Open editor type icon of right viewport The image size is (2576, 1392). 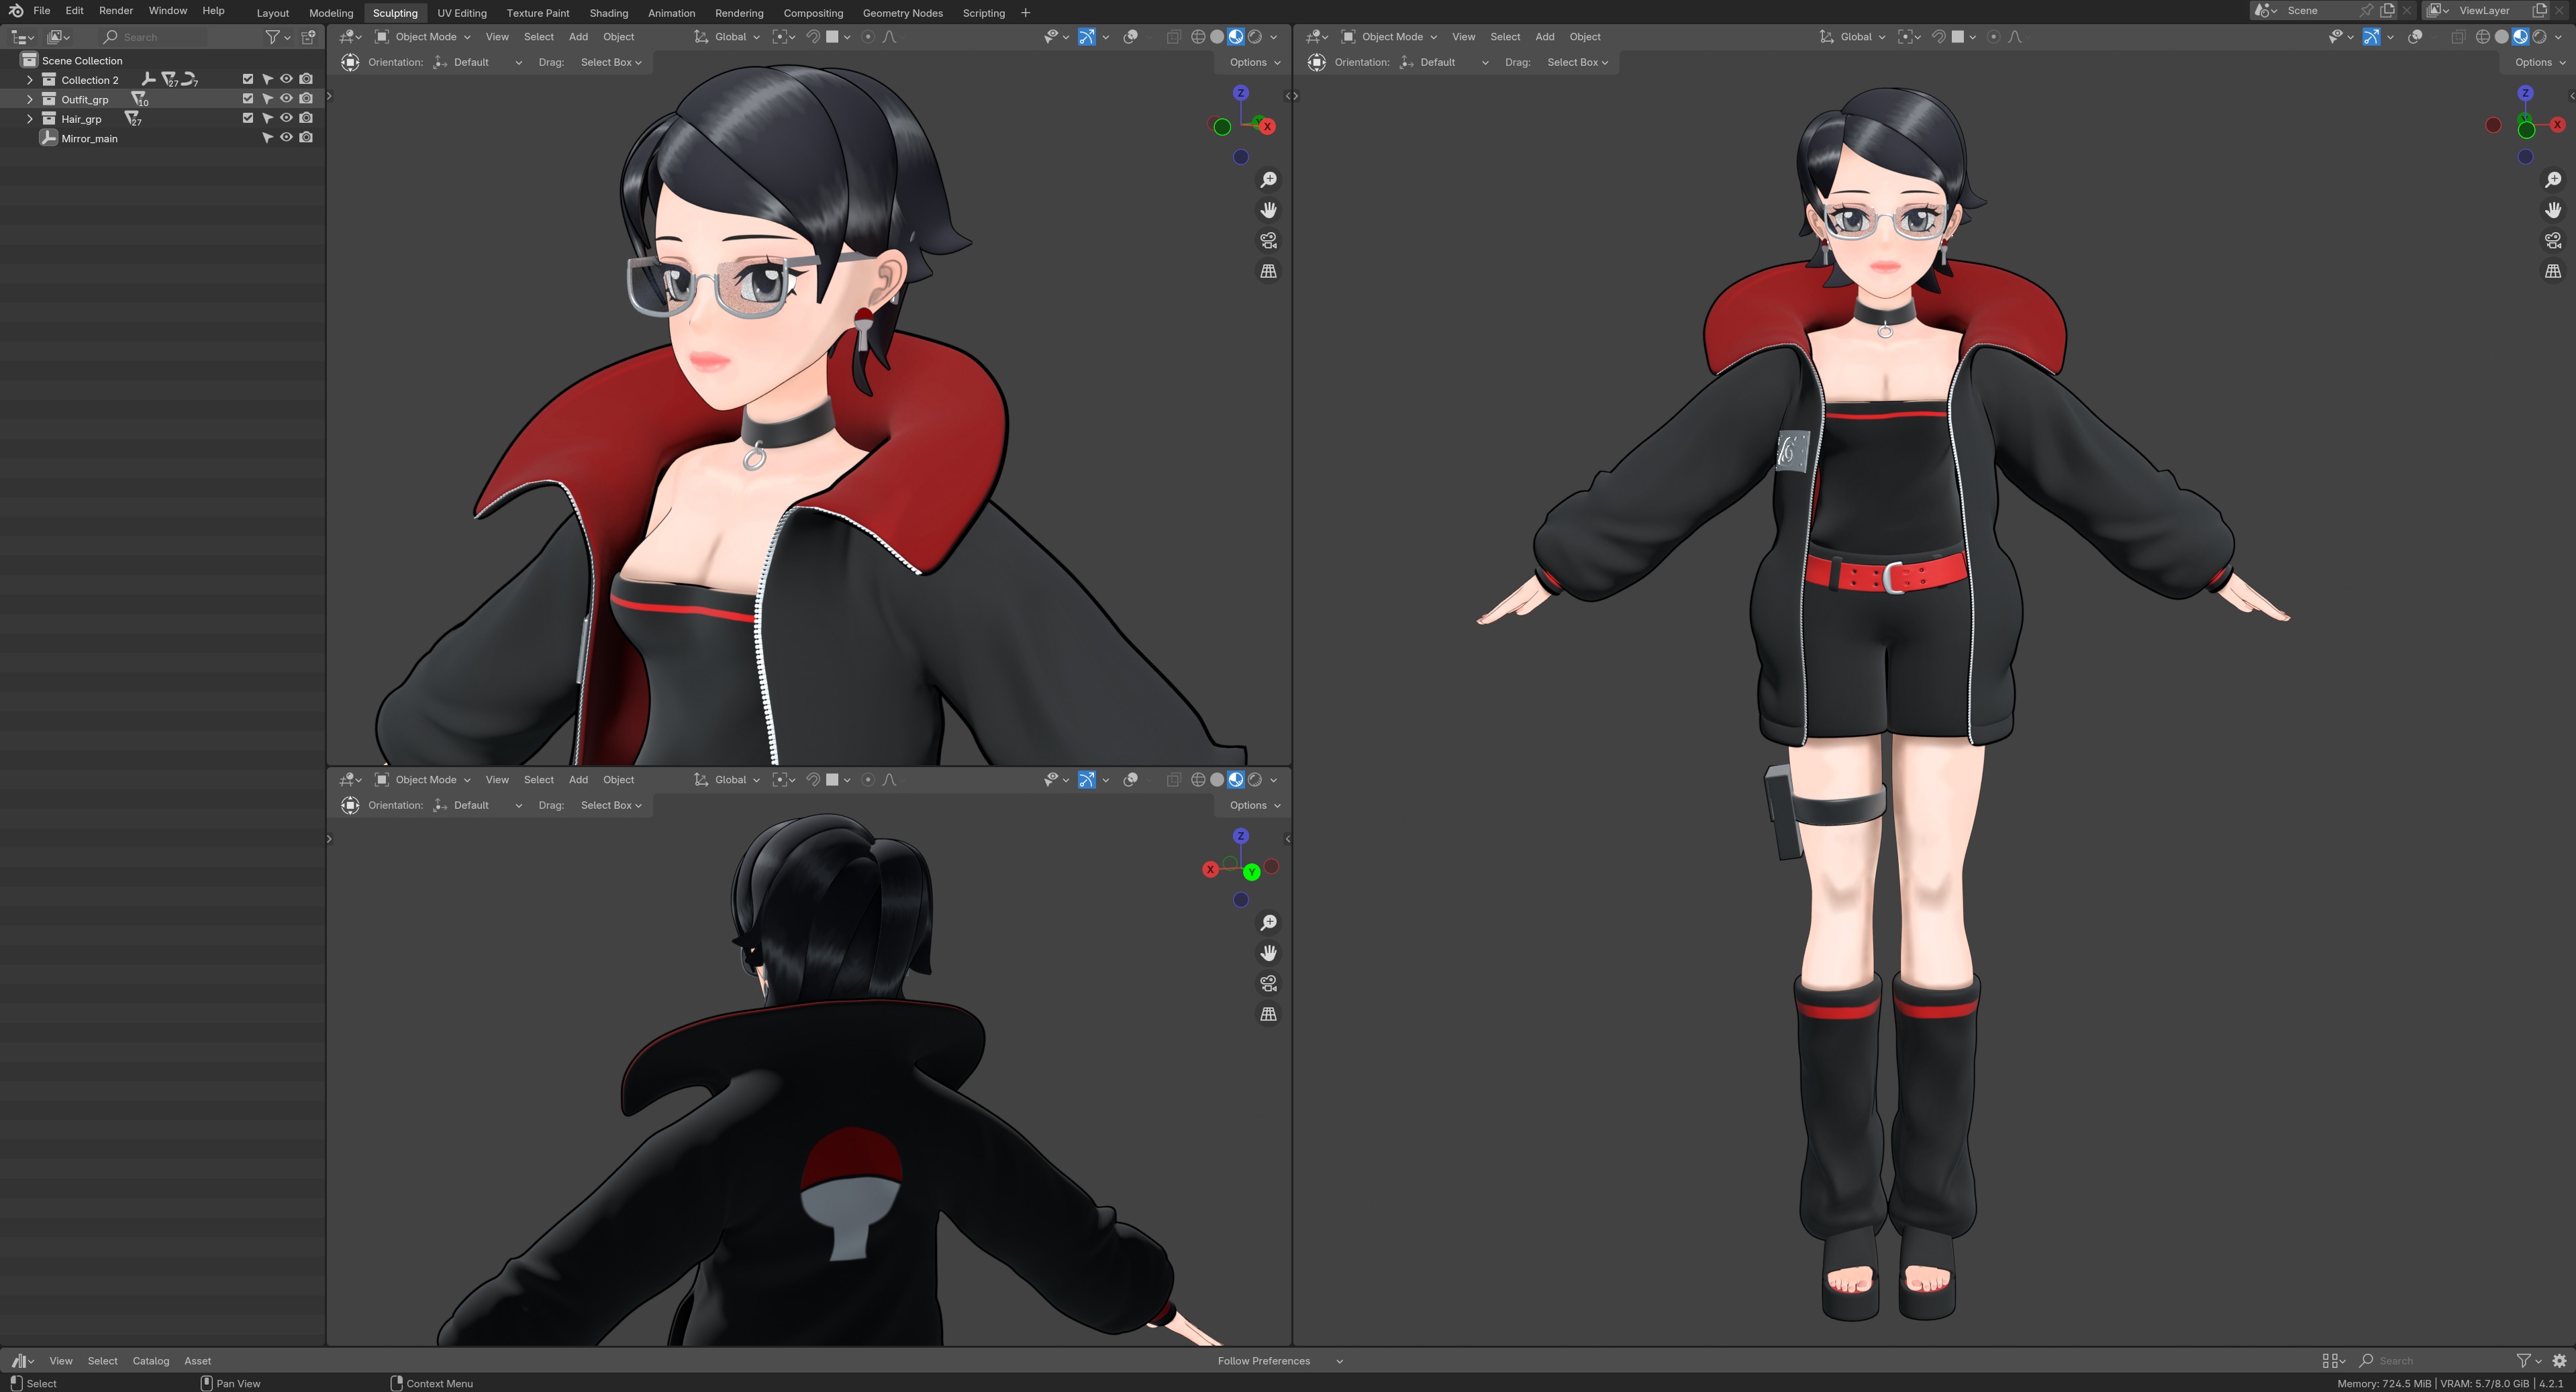(x=1316, y=37)
